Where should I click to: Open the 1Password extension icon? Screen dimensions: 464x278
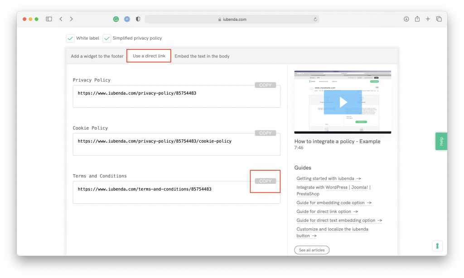126,19
